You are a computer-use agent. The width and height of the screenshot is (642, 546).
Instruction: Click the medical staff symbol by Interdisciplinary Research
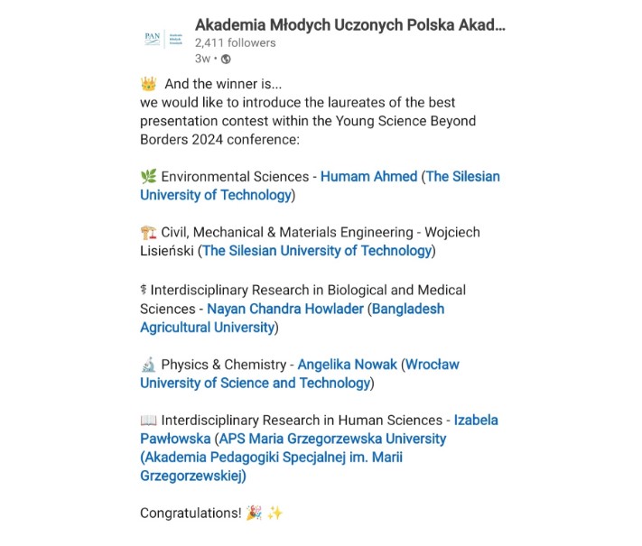coord(144,290)
